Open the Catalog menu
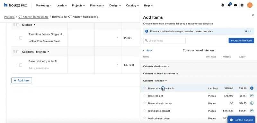This screenshot has height=123, width=257. [132, 5]
